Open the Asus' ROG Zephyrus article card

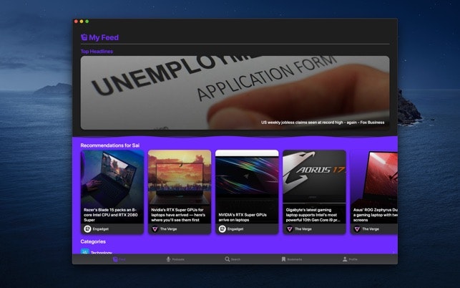(374, 192)
